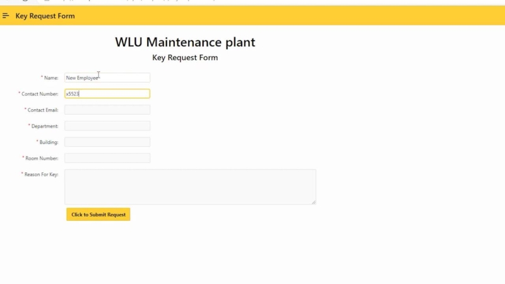Viewport: 505px width, 284px height.
Task: Click into the Building field
Action: pyautogui.click(x=107, y=142)
